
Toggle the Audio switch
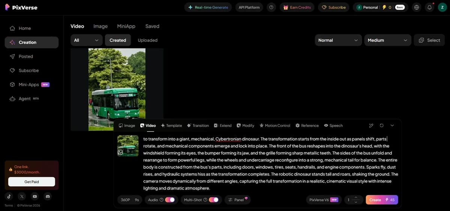point(170,200)
